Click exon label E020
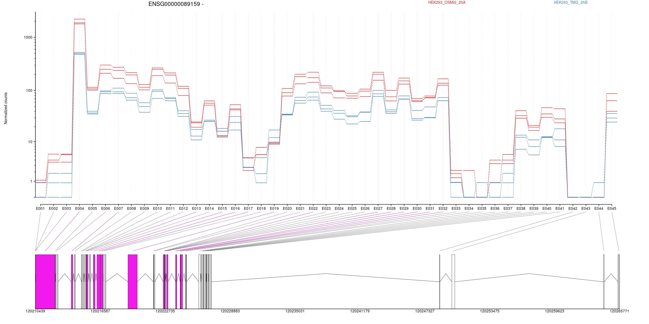The width and height of the screenshot is (649, 324). click(x=287, y=208)
